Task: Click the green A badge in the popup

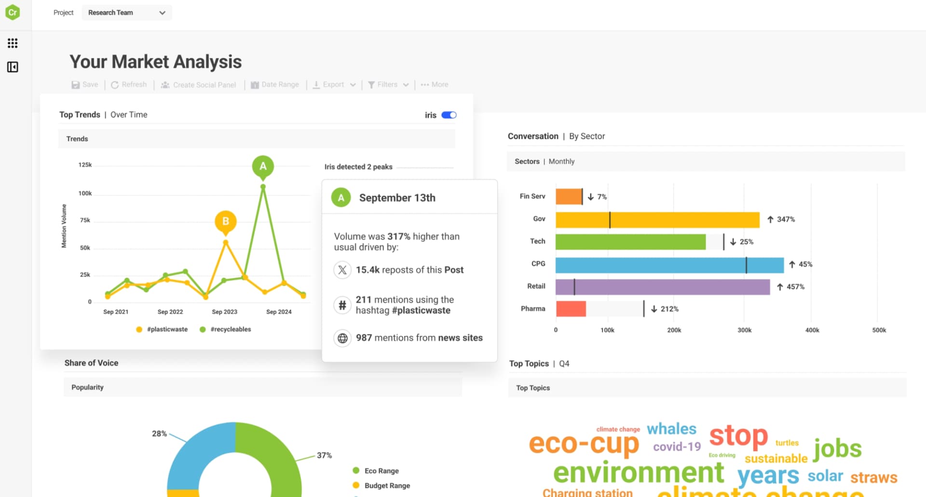Action: (x=341, y=197)
